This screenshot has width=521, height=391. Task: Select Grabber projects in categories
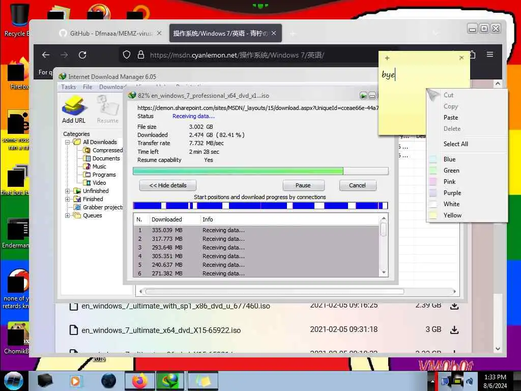pyautogui.click(x=98, y=207)
